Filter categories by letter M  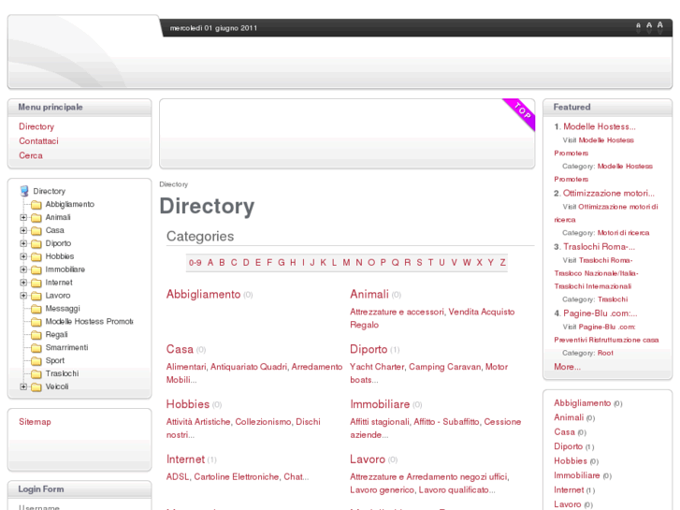coord(346,263)
